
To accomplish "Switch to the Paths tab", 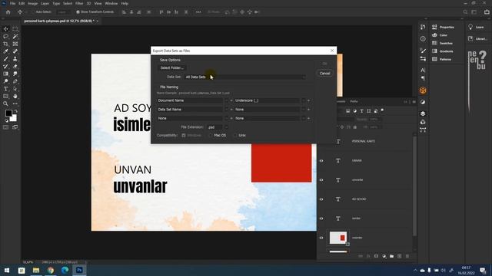I will tap(354, 101).
